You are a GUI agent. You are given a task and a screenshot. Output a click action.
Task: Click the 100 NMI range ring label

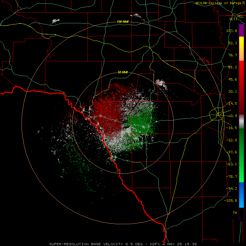coord(123,22)
